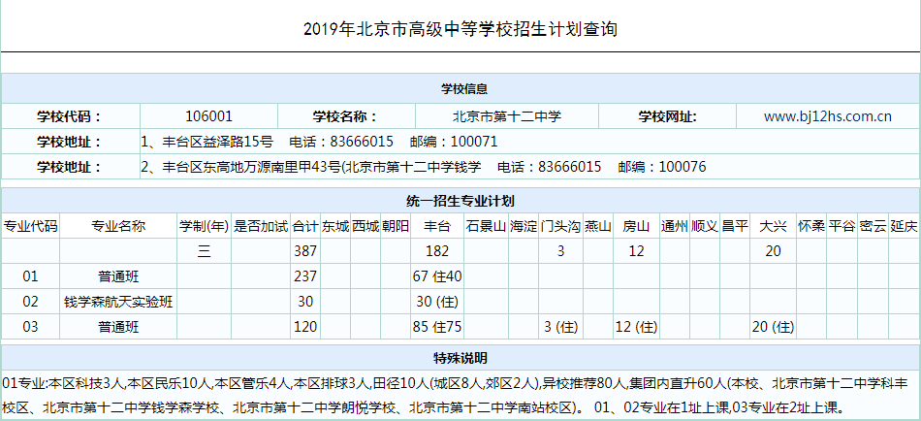Click the 学校网址 label
921x421 pixels.
pos(668,116)
